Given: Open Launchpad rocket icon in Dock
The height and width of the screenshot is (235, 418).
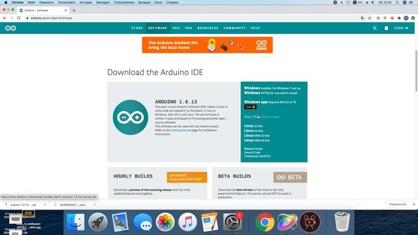Looking at the screenshot, I should coord(98,222).
